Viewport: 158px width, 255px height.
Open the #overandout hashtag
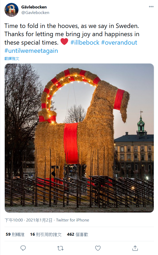coord(119,42)
